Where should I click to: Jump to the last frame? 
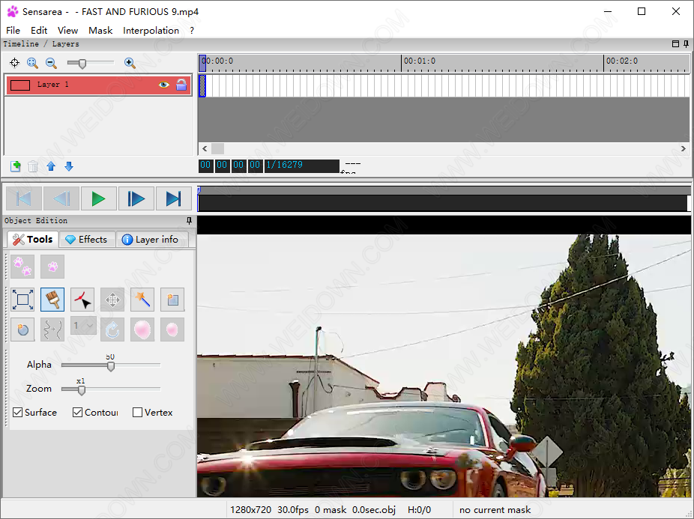point(173,198)
